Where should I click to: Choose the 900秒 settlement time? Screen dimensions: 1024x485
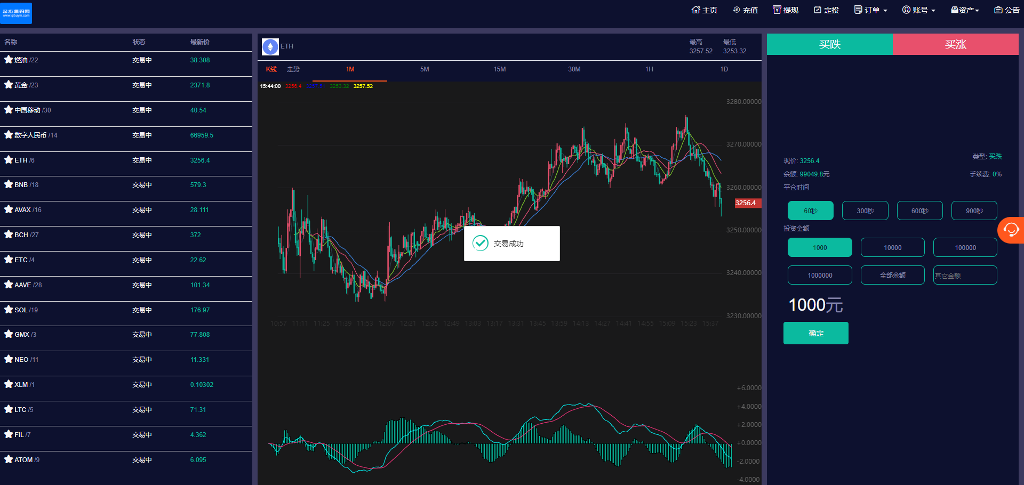click(974, 211)
